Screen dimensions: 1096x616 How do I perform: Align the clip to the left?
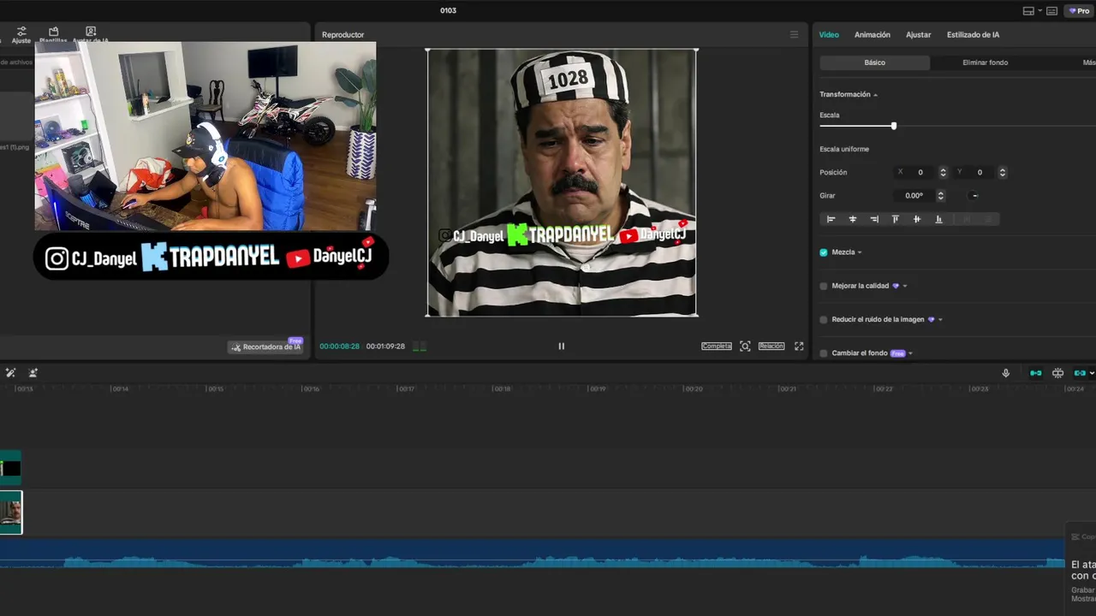pos(831,219)
